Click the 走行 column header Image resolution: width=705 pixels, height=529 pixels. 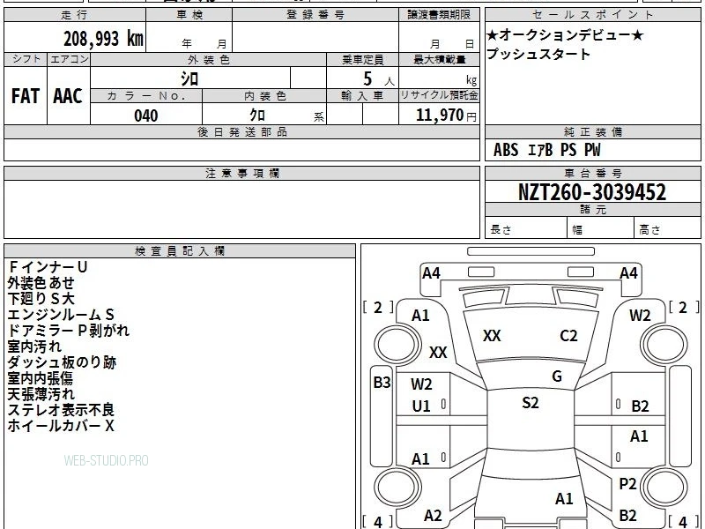(x=75, y=15)
